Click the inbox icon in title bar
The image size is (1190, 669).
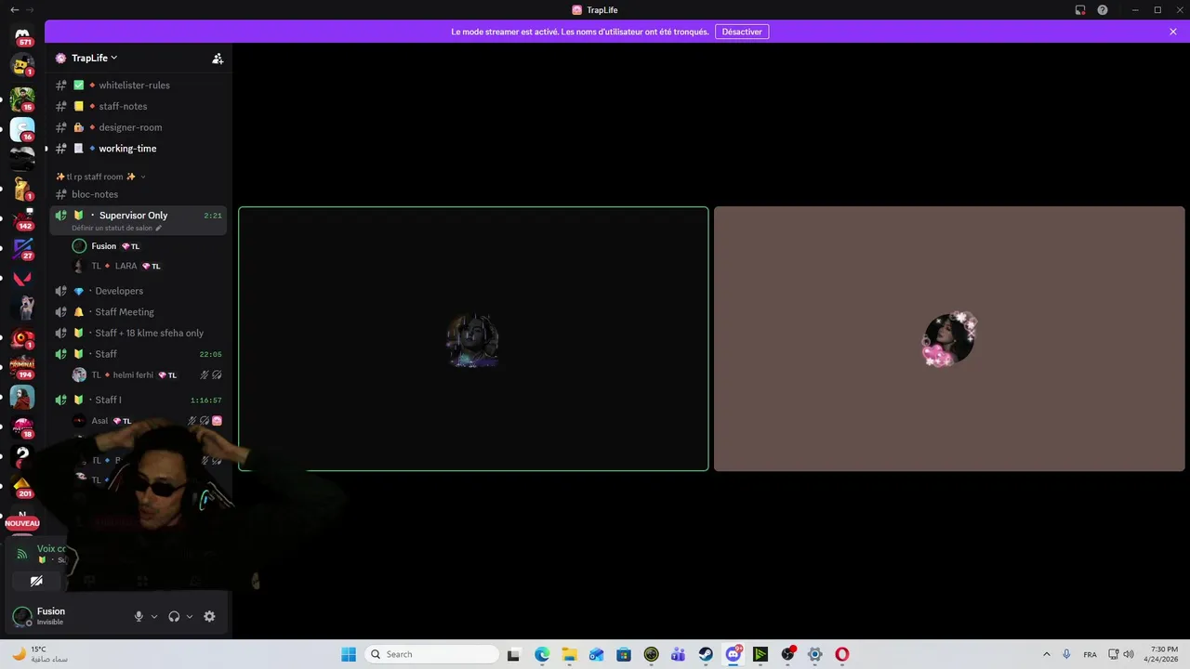coord(1080,9)
